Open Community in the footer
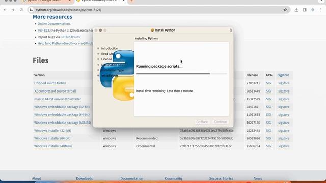This screenshot has height=183, width=326. point(173,178)
